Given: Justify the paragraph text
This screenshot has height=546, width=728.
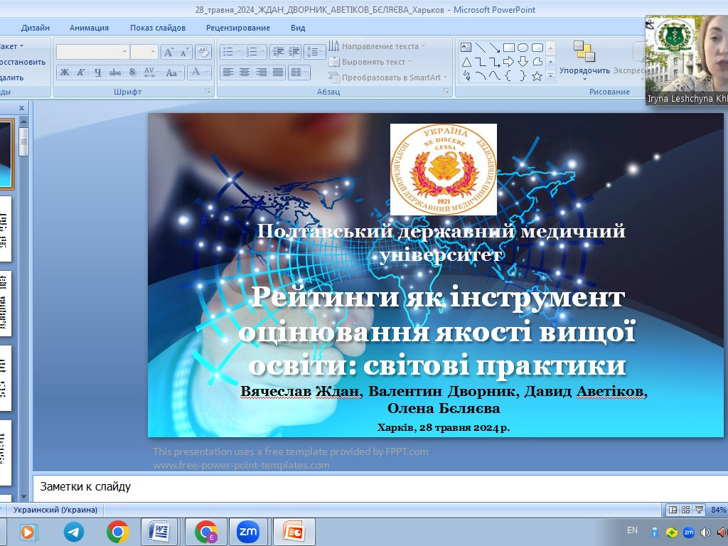Looking at the screenshot, I should coord(278,73).
